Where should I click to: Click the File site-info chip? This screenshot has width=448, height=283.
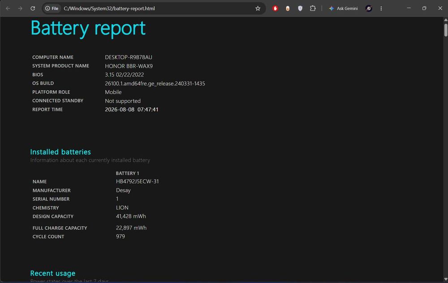(x=52, y=9)
